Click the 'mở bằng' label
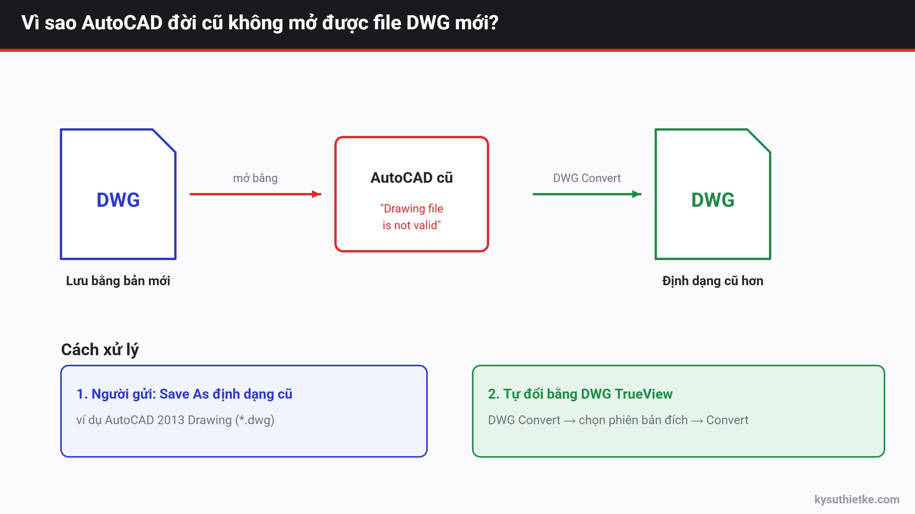 tap(255, 178)
